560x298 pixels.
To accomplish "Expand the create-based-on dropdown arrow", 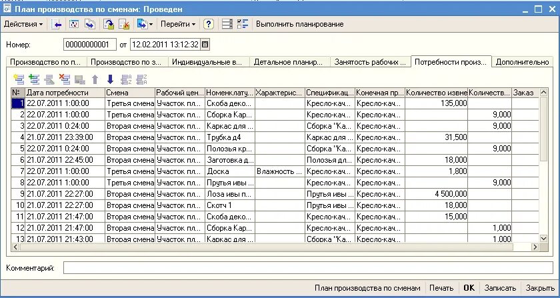I will pyautogui.click(x=151, y=24).
